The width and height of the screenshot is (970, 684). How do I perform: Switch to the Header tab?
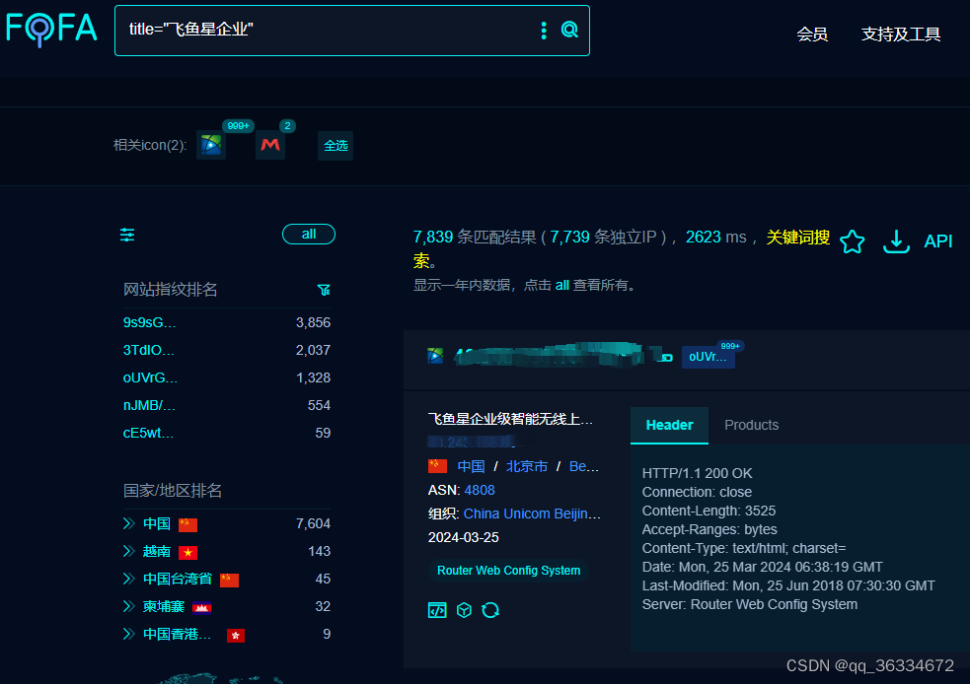pos(669,425)
